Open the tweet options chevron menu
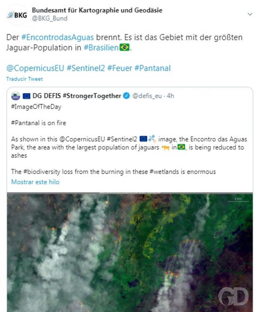Screen dimensions: 256x312 click(250, 14)
